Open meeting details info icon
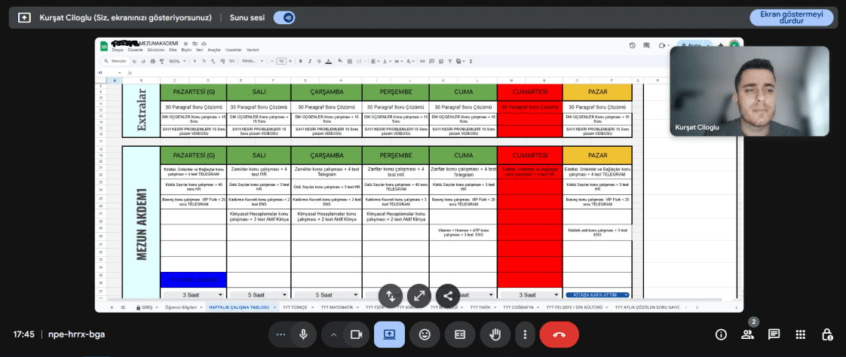This screenshot has width=846, height=357. [721, 334]
